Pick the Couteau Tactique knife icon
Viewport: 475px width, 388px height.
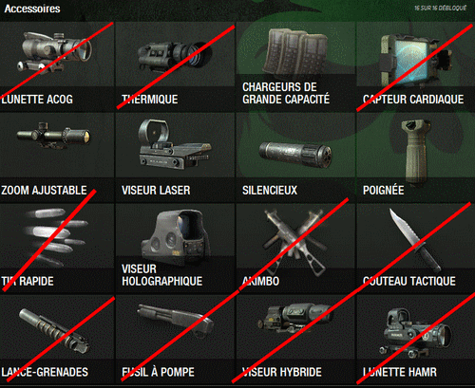click(415, 240)
